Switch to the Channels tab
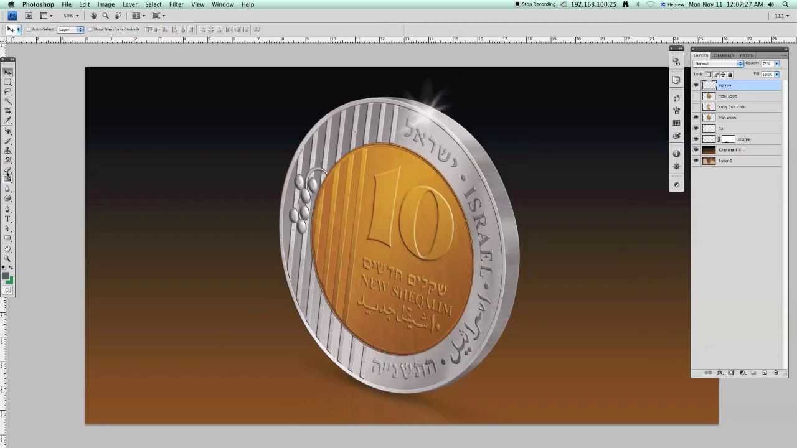Viewport: 797px width, 448px height. coord(724,55)
